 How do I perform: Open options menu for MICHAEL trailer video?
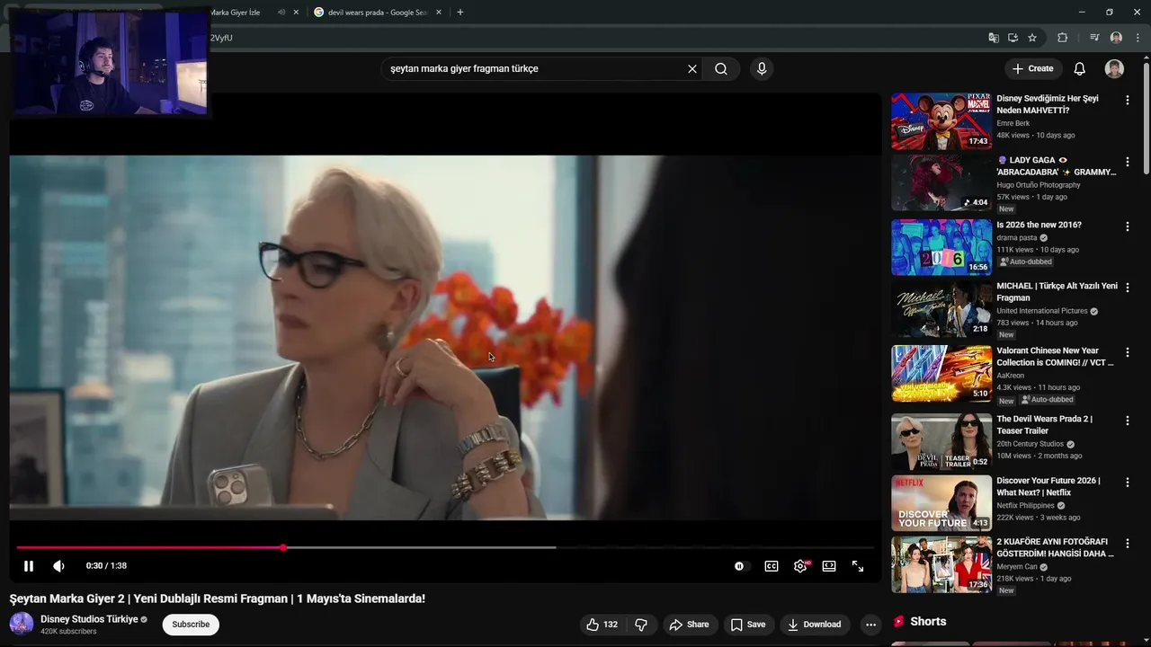click(x=1128, y=288)
